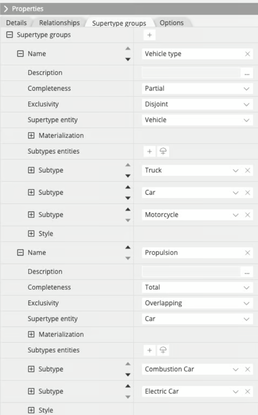Click the Propulsion name input field

tap(193, 253)
